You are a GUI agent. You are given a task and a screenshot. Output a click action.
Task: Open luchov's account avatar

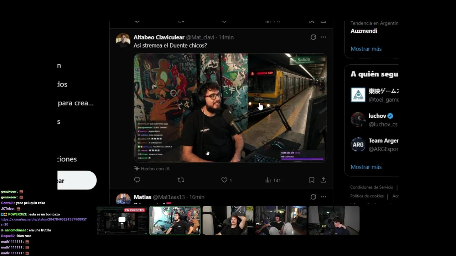pos(358,119)
